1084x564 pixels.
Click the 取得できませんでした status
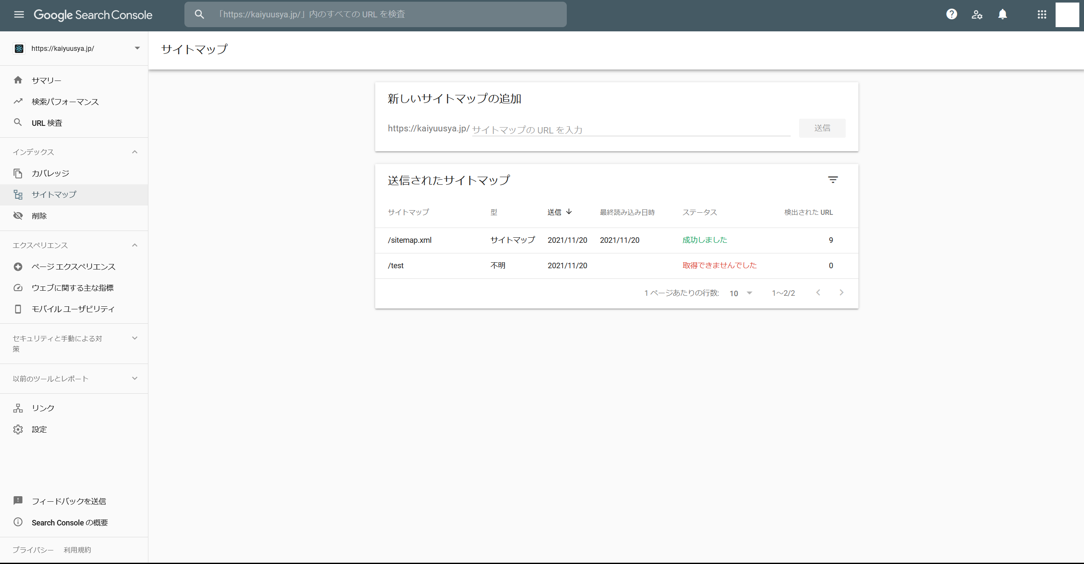coord(719,265)
